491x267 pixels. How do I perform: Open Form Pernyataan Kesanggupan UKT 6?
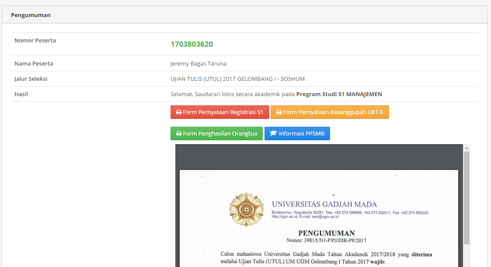[x=330, y=112]
